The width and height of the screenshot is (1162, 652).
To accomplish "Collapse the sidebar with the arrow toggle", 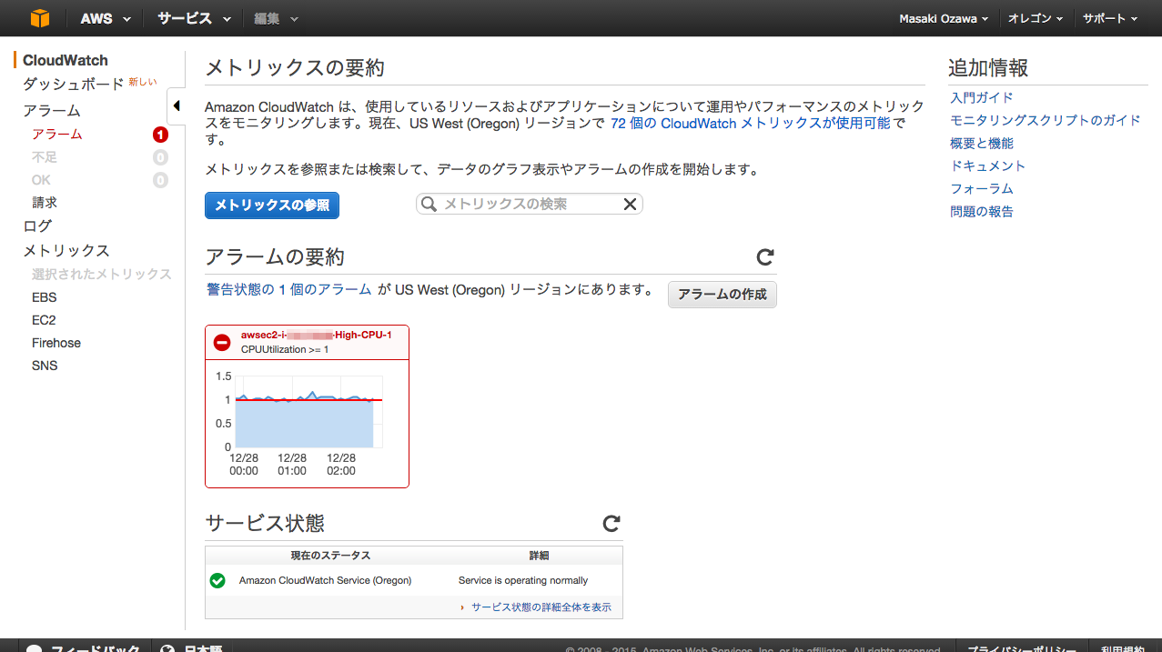I will click(177, 105).
